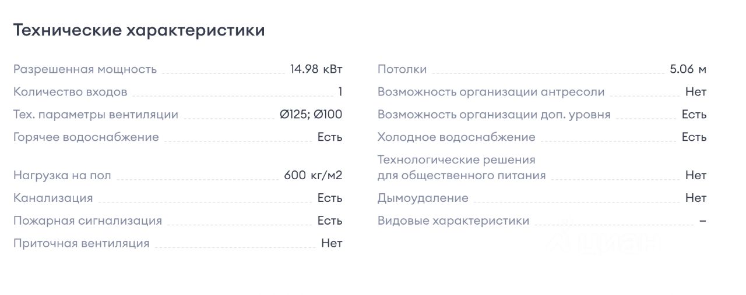Click the "Потолки" label
This screenshot has height=295, width=746.
point(402,69)
